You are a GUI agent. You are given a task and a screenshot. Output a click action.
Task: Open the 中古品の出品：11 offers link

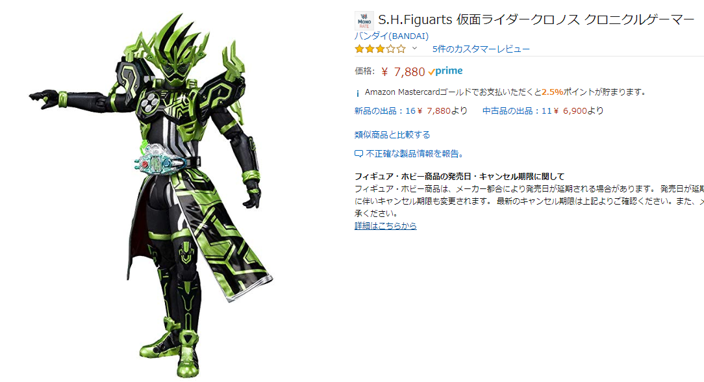(x=517, y=111)
